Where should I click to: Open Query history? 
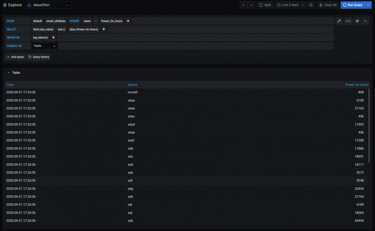39,57
